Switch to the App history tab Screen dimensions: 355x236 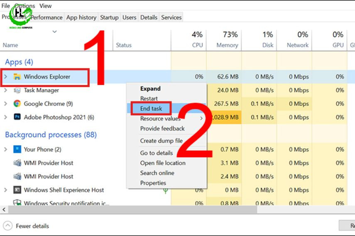81,17
